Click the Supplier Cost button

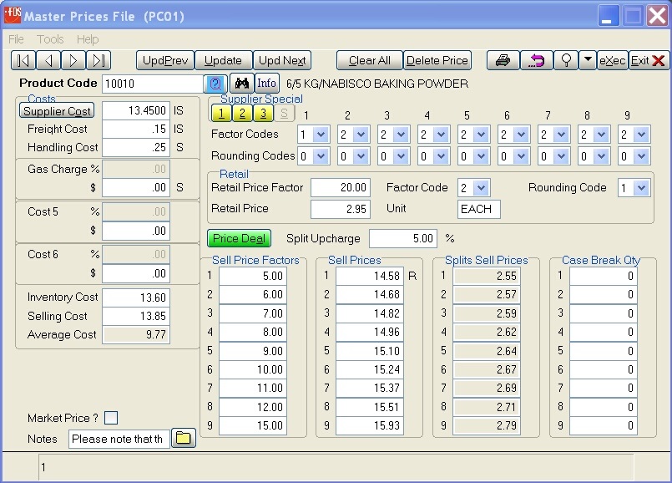point(57,110)
